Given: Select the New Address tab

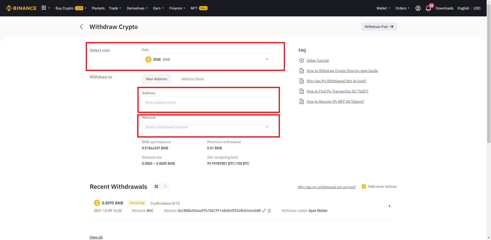Looking at the screenshot, I should click(x=157, y=79).
